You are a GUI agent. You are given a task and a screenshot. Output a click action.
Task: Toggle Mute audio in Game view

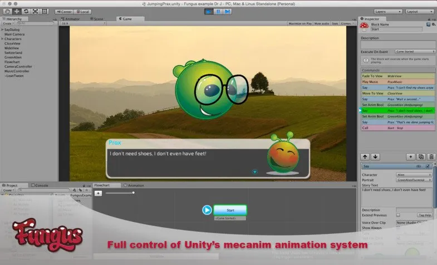point(322,24)
